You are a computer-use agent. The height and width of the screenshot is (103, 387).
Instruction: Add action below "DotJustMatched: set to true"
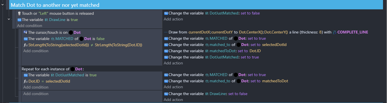pos(173,63)
